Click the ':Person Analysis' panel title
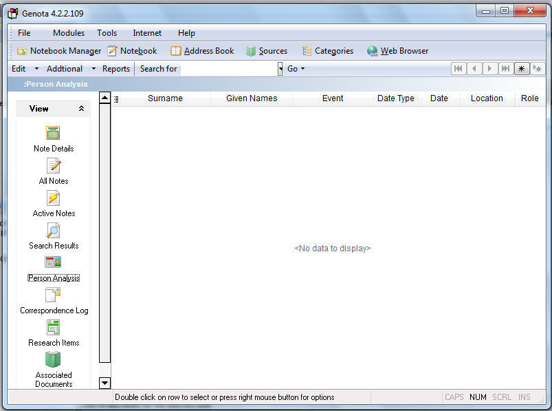This screenshot has height=411, width=552. pos(56,84)
